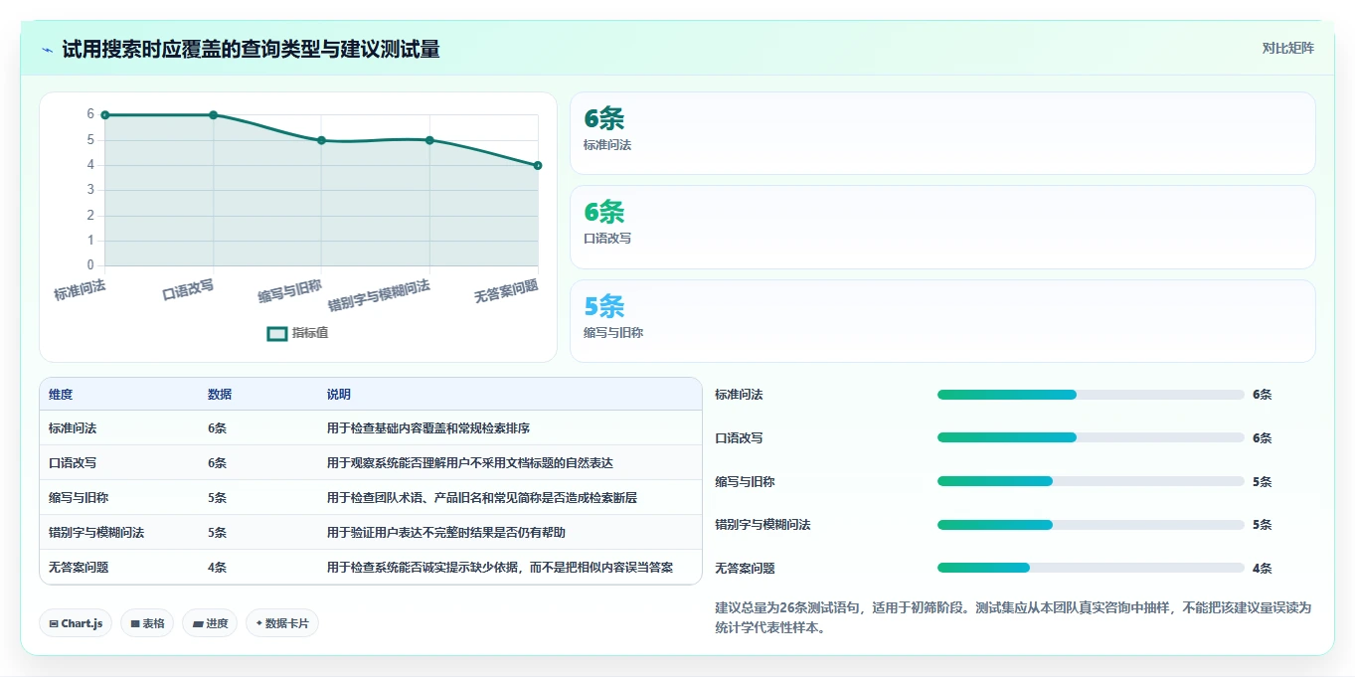Click the 建议总量为26条测试语句 note paragraph
Viewport: 1355px width, 677px height.
click(1014, 617)
